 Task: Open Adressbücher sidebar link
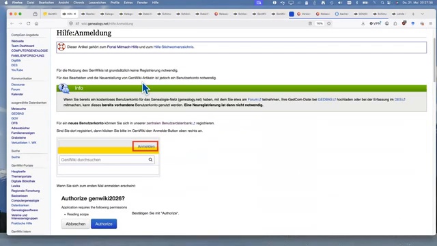[20, 128]
